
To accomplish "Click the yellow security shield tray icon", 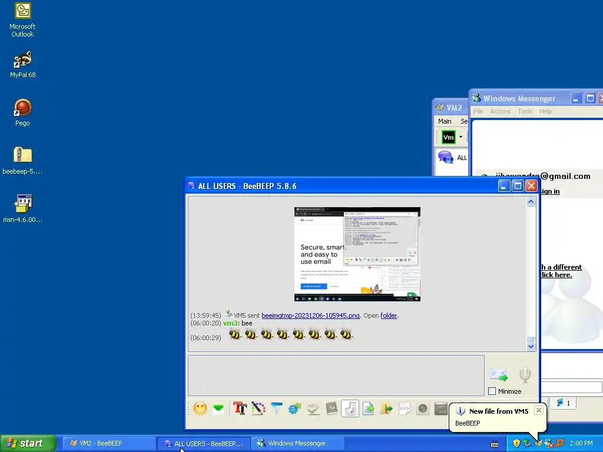I will click(516, 444).
